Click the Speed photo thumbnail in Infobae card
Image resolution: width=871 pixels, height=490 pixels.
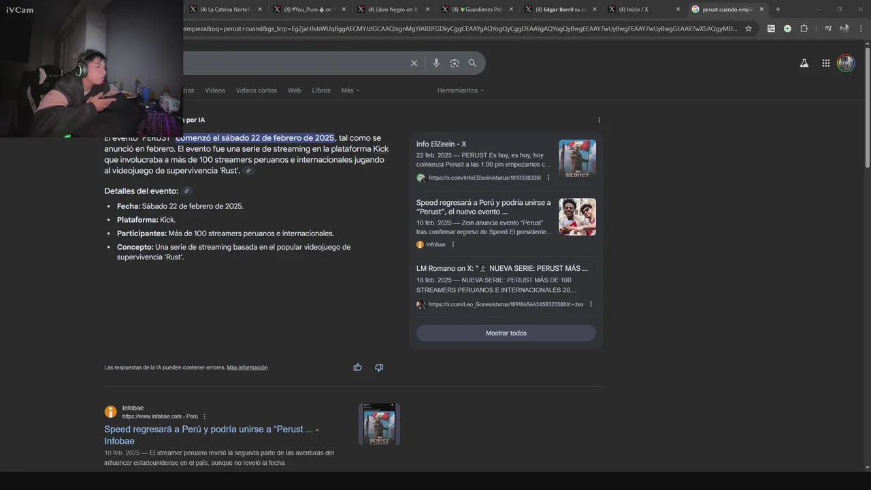577,217
